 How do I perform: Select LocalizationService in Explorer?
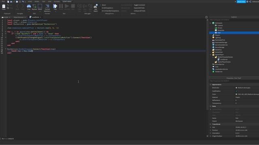pos(221,69)
